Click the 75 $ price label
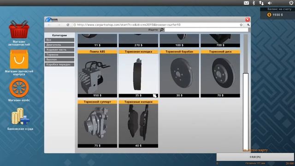 pos(97,146)
